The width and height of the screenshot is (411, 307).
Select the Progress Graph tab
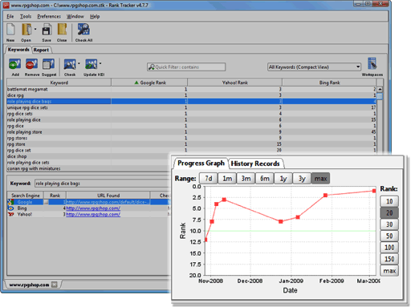[201, 164]
